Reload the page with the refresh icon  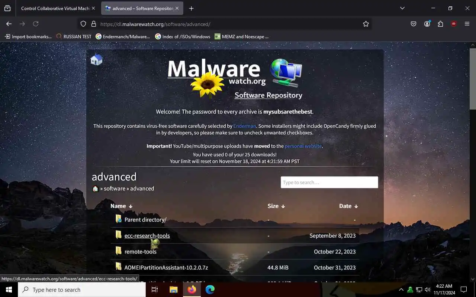pyautogui.click(x=36, y=24)
